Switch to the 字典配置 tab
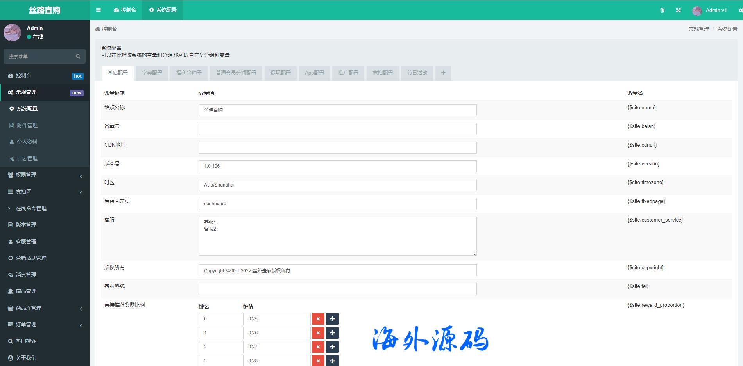Screen dimensions: 743x366 point(152,73)
